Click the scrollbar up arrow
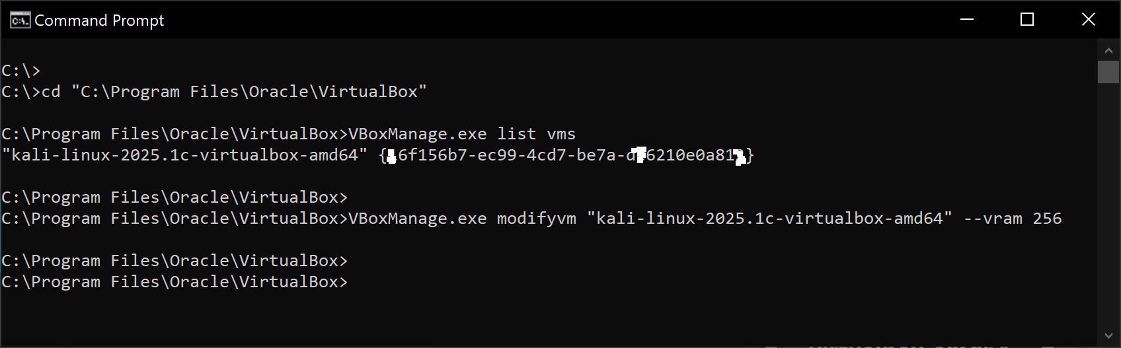 [1108, 50]
